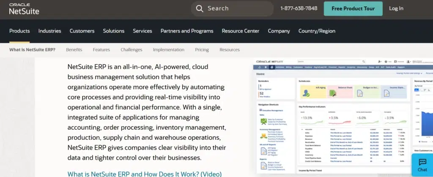Click the 1-877-638-7848 phone number
This screenshot has width=433, height=177.
click(299, 8)
